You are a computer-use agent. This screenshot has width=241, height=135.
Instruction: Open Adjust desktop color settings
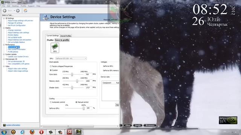coord(18,33)
